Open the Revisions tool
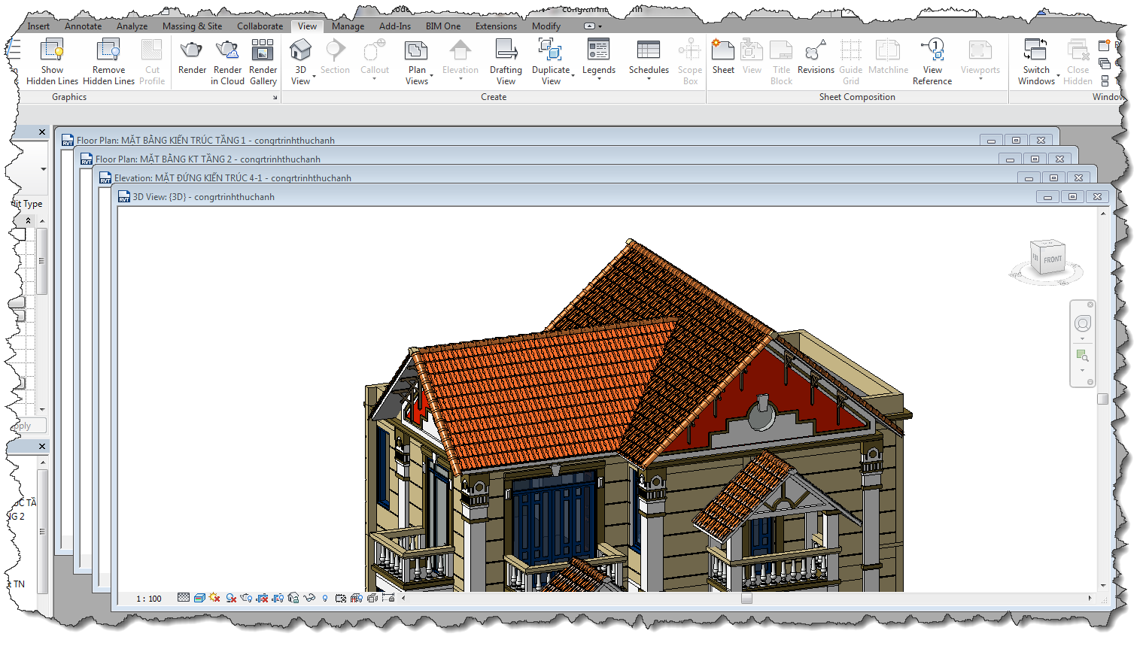Image resolution: width=1146 pixels, height=646 pixels. pyautogui.click(x=816, y=58)
